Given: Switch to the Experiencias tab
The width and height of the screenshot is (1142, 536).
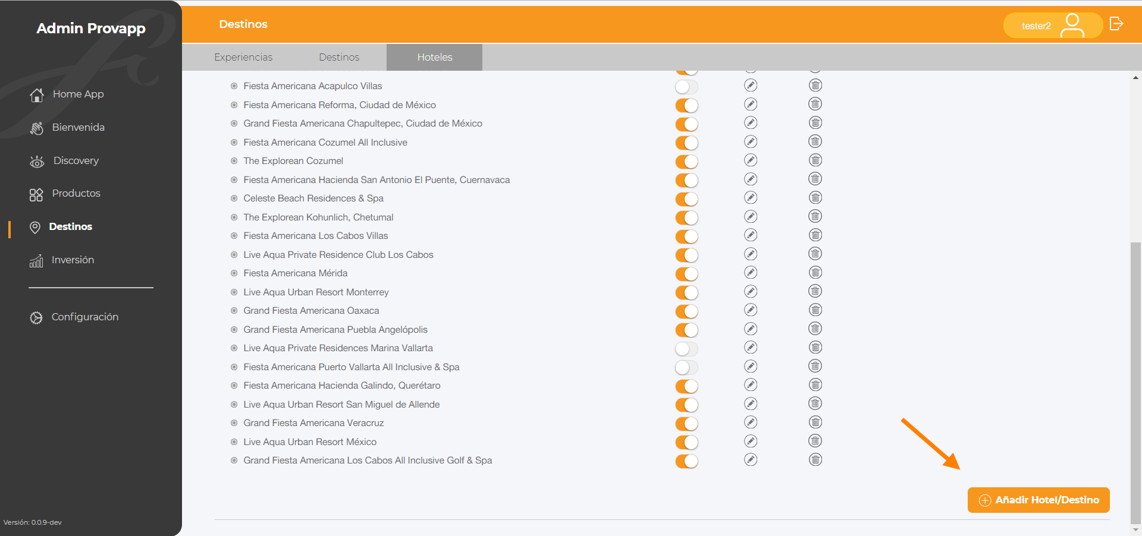Looking at the screenshot, I should pyautogui.click(x=243, y=57).
